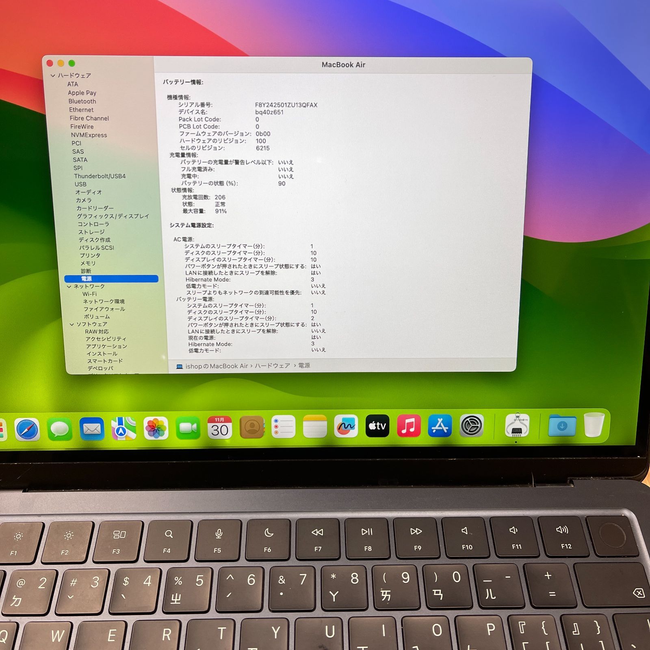Collapse the ソフトウェア section
Screen dimensions: 650x650
pos(72,324)
